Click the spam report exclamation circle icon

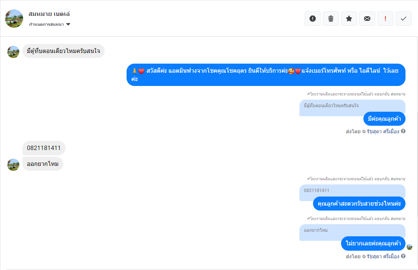[x=312, y=19]
